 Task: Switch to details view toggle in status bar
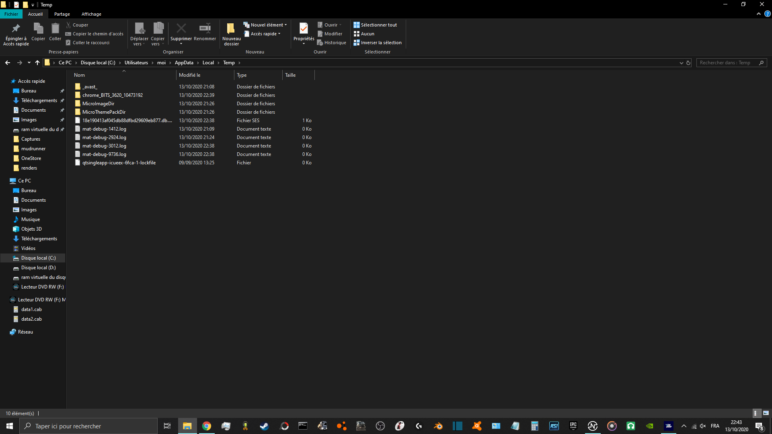click(756, 413)
